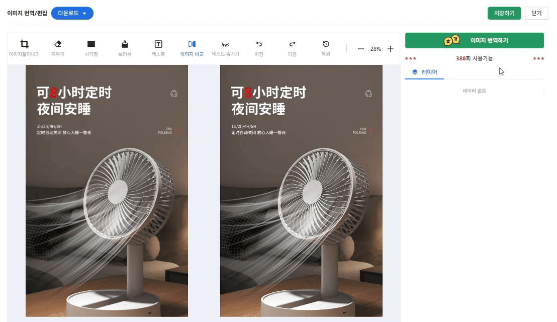Click the left fan image preview
The width and height of the screenshot is (557, 322).
pyautogui.click(x=107, y=191)
